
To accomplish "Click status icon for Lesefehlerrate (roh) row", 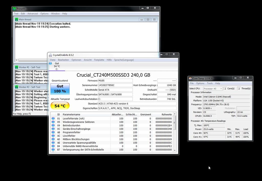I will [53, 118].
